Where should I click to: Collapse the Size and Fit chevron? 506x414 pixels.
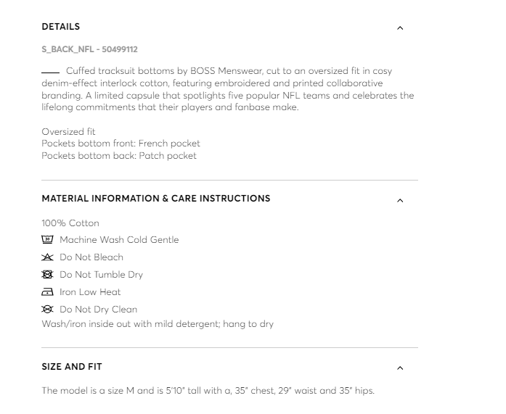(x=400, y=368)
